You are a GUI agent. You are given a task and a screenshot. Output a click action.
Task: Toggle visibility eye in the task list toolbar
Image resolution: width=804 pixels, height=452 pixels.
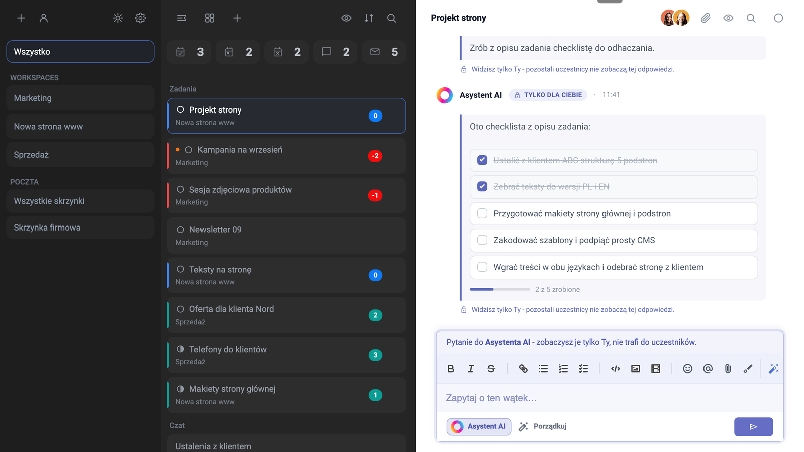pyautogui.click(x=346, y=18)
